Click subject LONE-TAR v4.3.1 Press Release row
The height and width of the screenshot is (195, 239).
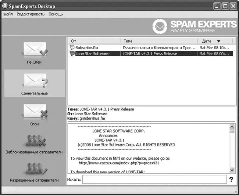point(150,54)
